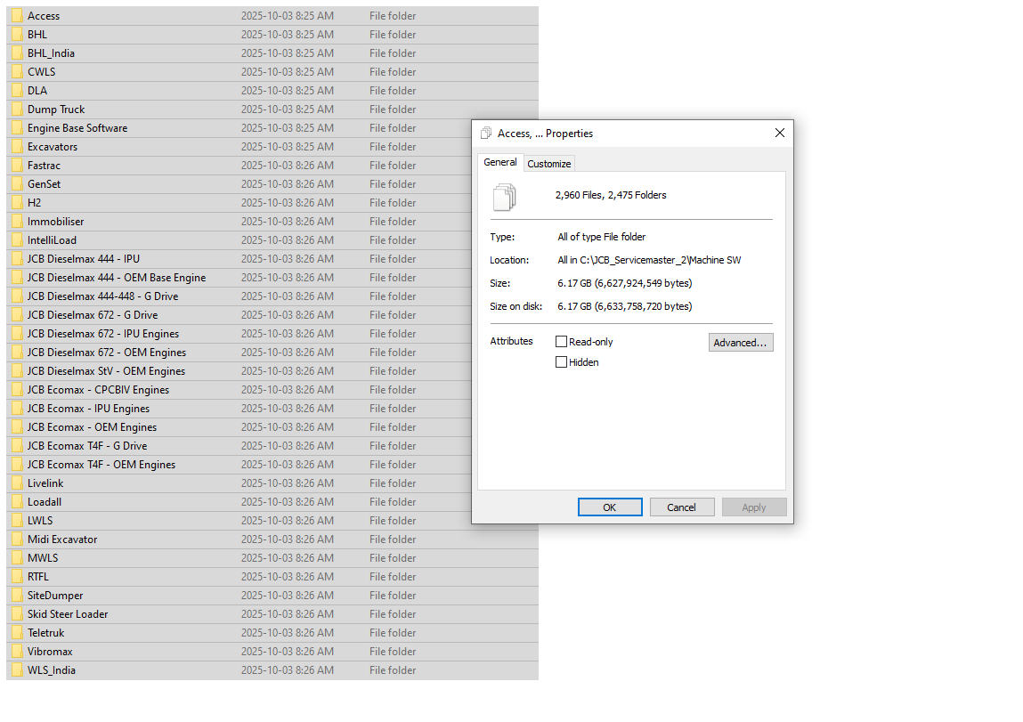The height and width of the screenshot is (722, 1023).
Task: Enable the Hidden attribute checkbox
Action: tap(562, 361)
